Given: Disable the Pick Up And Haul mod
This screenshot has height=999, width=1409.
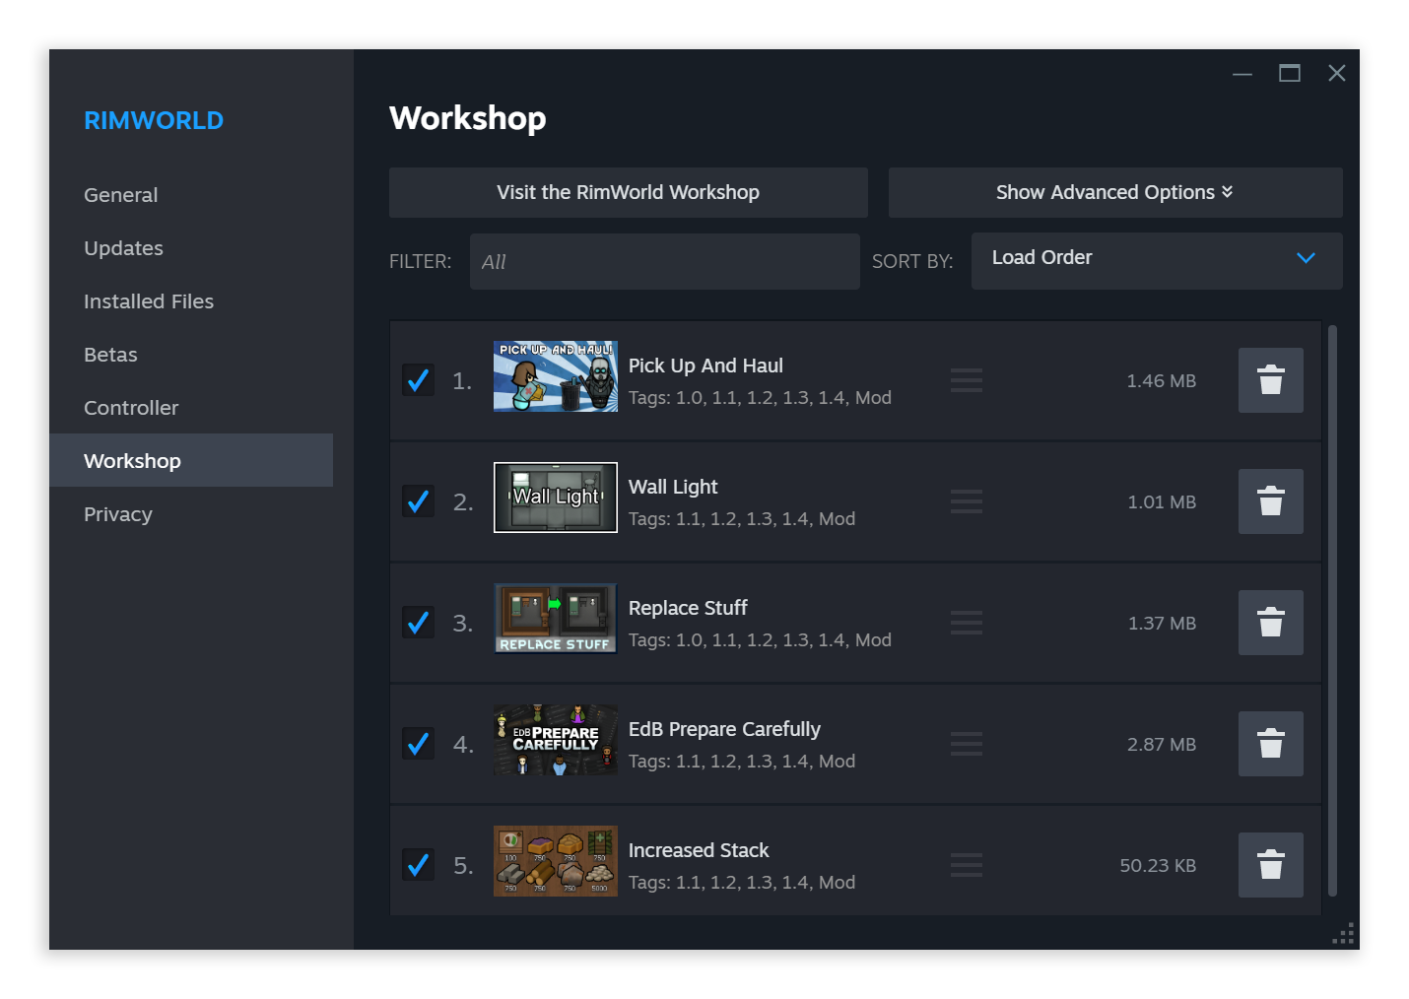Looking at the screenshot, I should point(418,379).
